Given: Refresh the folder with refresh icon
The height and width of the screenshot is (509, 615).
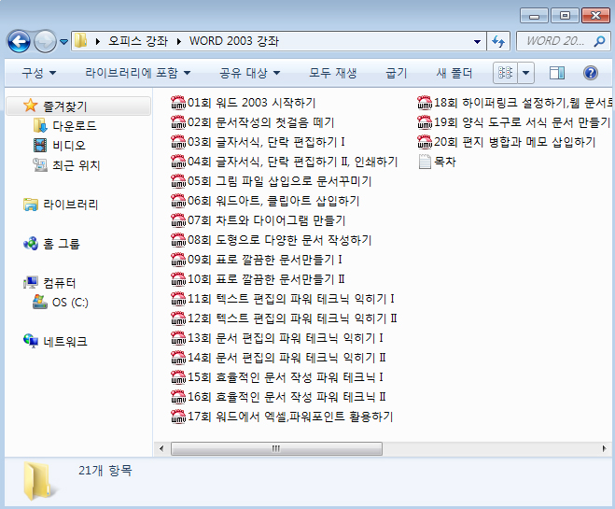Looking at the screenshot, I should (498, 41).
